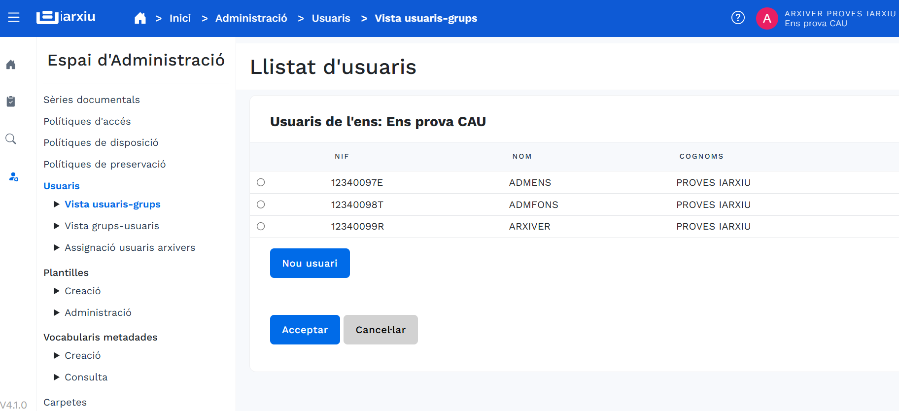Open Vocabularis metadades heading
This screenshot has width=899, height=411.
coord(101,337)
